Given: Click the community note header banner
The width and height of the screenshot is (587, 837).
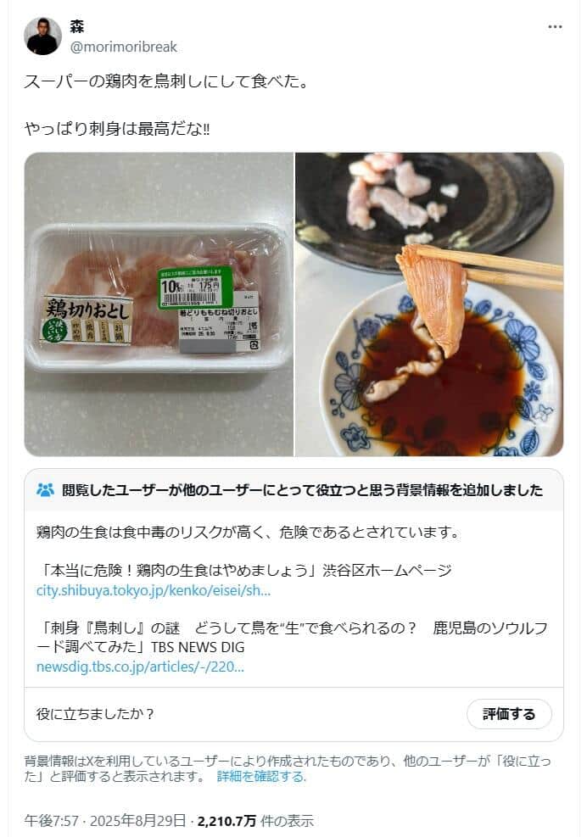Looking at the screenshot, I should tap(293, 489).
